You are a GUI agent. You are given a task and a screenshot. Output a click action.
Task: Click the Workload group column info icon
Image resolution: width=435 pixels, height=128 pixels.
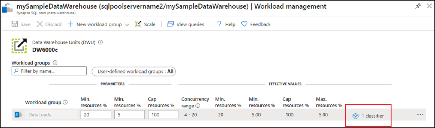click(65, 102)
